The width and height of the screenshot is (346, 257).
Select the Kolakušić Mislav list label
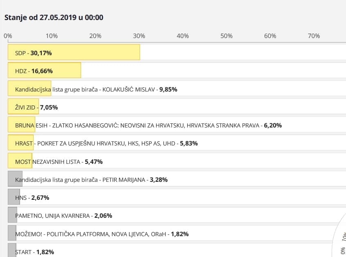(x=96, y=89)
